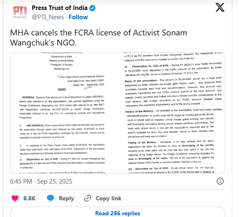
Task: Click the chain link icon
Action: (x=88, y=198)
